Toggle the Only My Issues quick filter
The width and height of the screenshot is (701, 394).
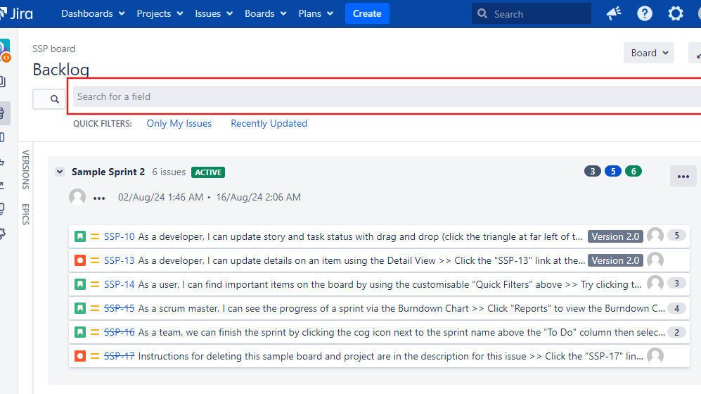pos(179,123)
